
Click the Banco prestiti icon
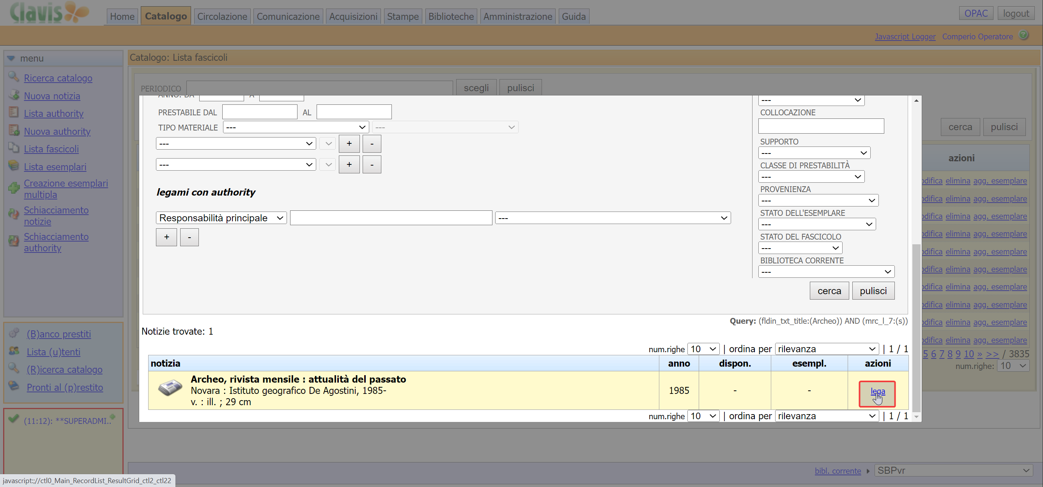pos(14,333)
